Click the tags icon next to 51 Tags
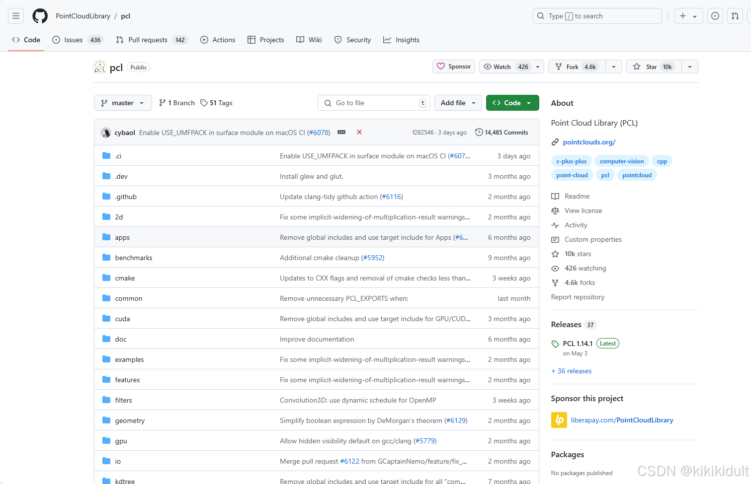The width and height of the screenshot is (751, 484). click(204, 103)
